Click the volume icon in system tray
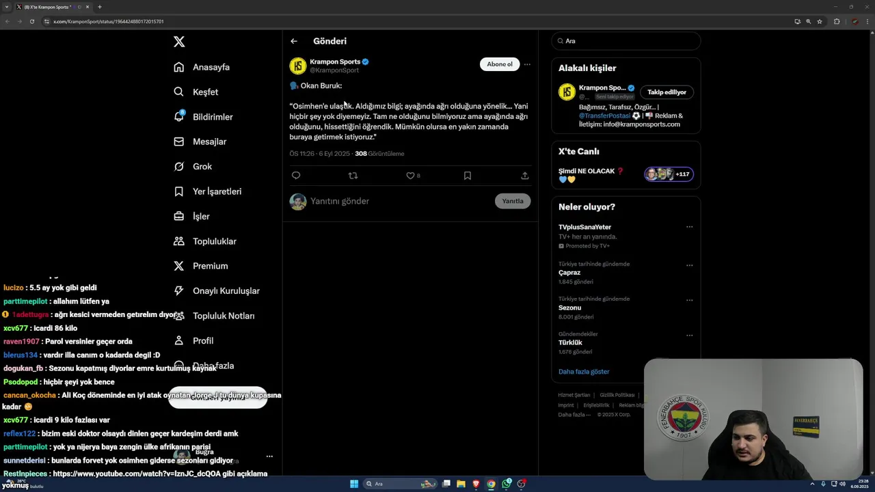 [842, 484]
